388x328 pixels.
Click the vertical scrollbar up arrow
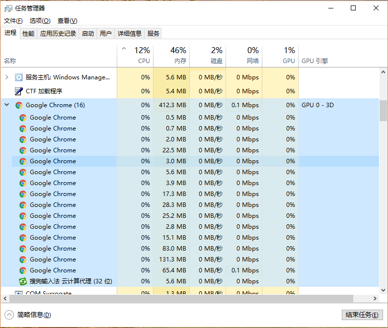coord(383,72)
